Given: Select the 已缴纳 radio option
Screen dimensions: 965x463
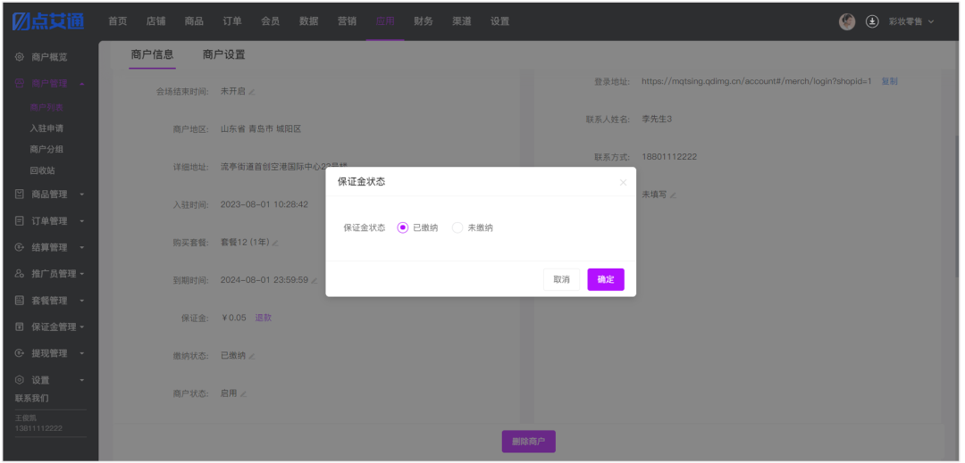Looking at the screenshot, I should coord(403,227).
